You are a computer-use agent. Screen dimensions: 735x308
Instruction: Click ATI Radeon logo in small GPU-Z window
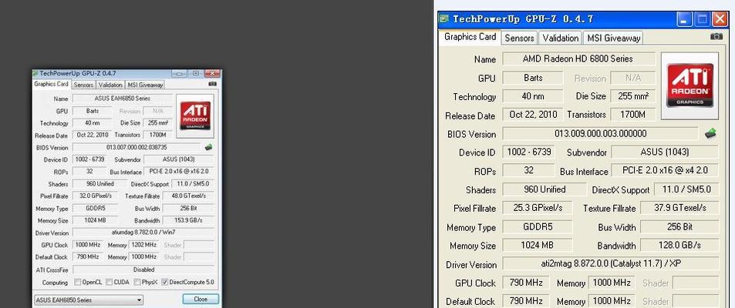[195, 116]
